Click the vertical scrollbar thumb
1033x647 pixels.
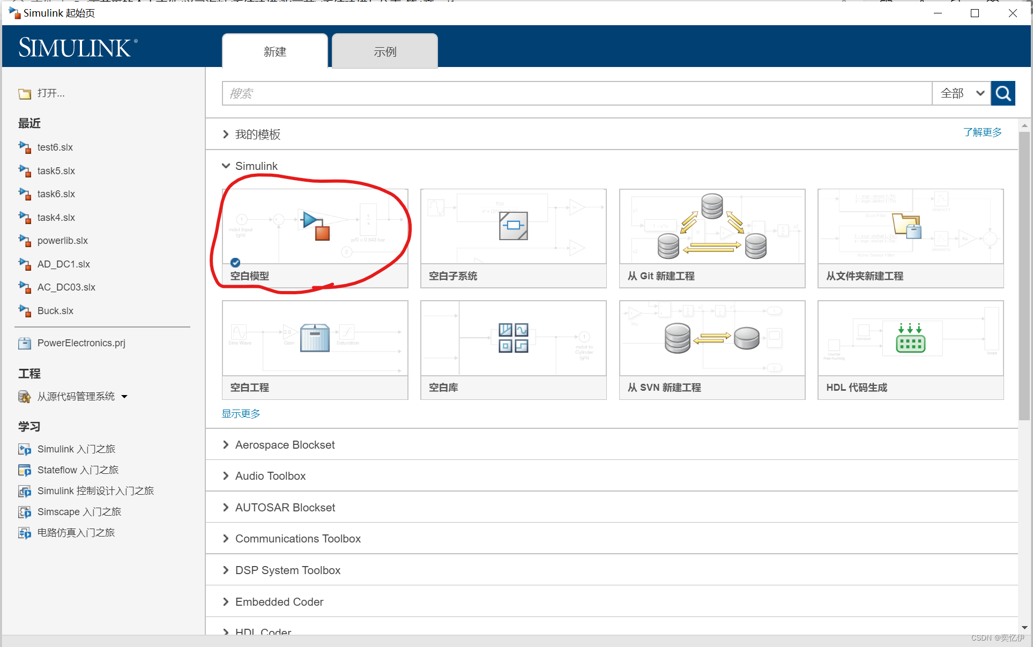coord(1024,276)
